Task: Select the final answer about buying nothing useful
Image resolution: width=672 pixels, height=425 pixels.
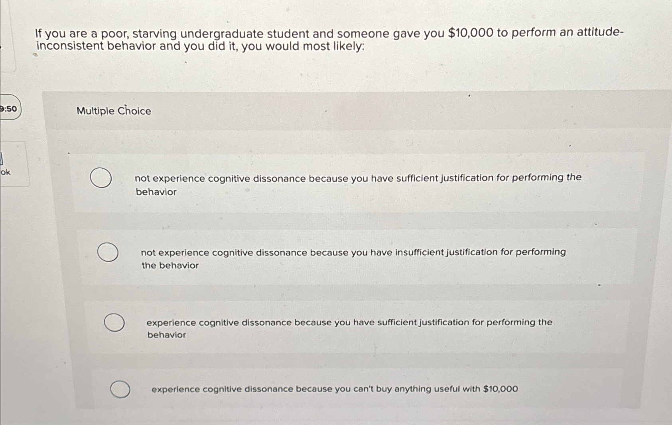Action: 334,389
